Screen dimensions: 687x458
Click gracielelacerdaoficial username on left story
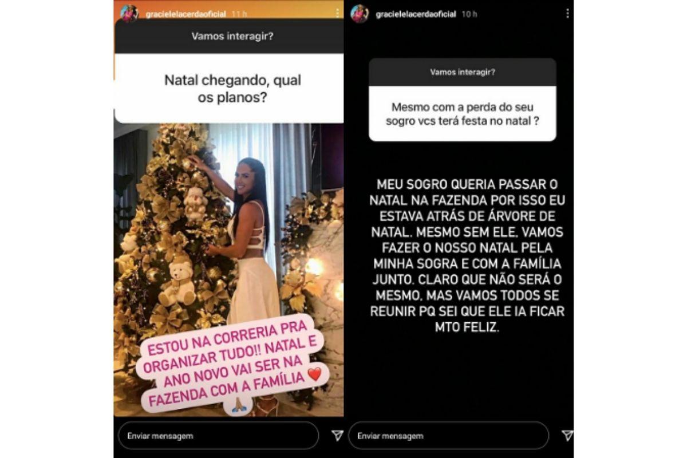[185, 14]
